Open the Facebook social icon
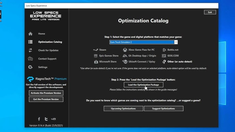235x132 pixels. 39,119
